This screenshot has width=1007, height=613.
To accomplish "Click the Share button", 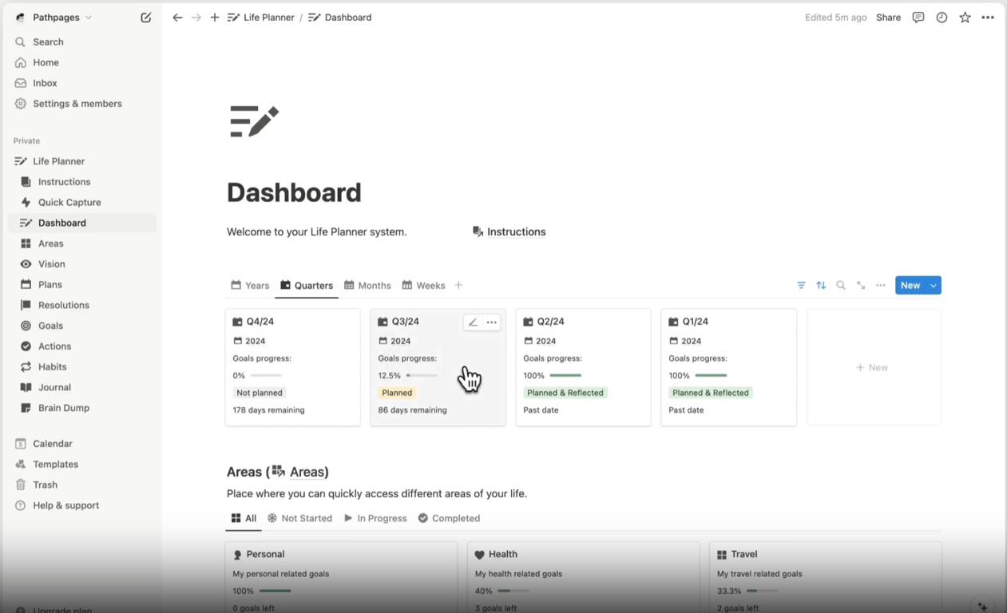I will click(888, 17).
